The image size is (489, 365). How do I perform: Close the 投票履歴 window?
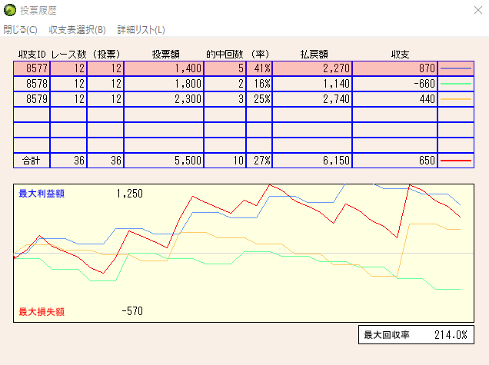pyautogui.click(x=478, y=10)
